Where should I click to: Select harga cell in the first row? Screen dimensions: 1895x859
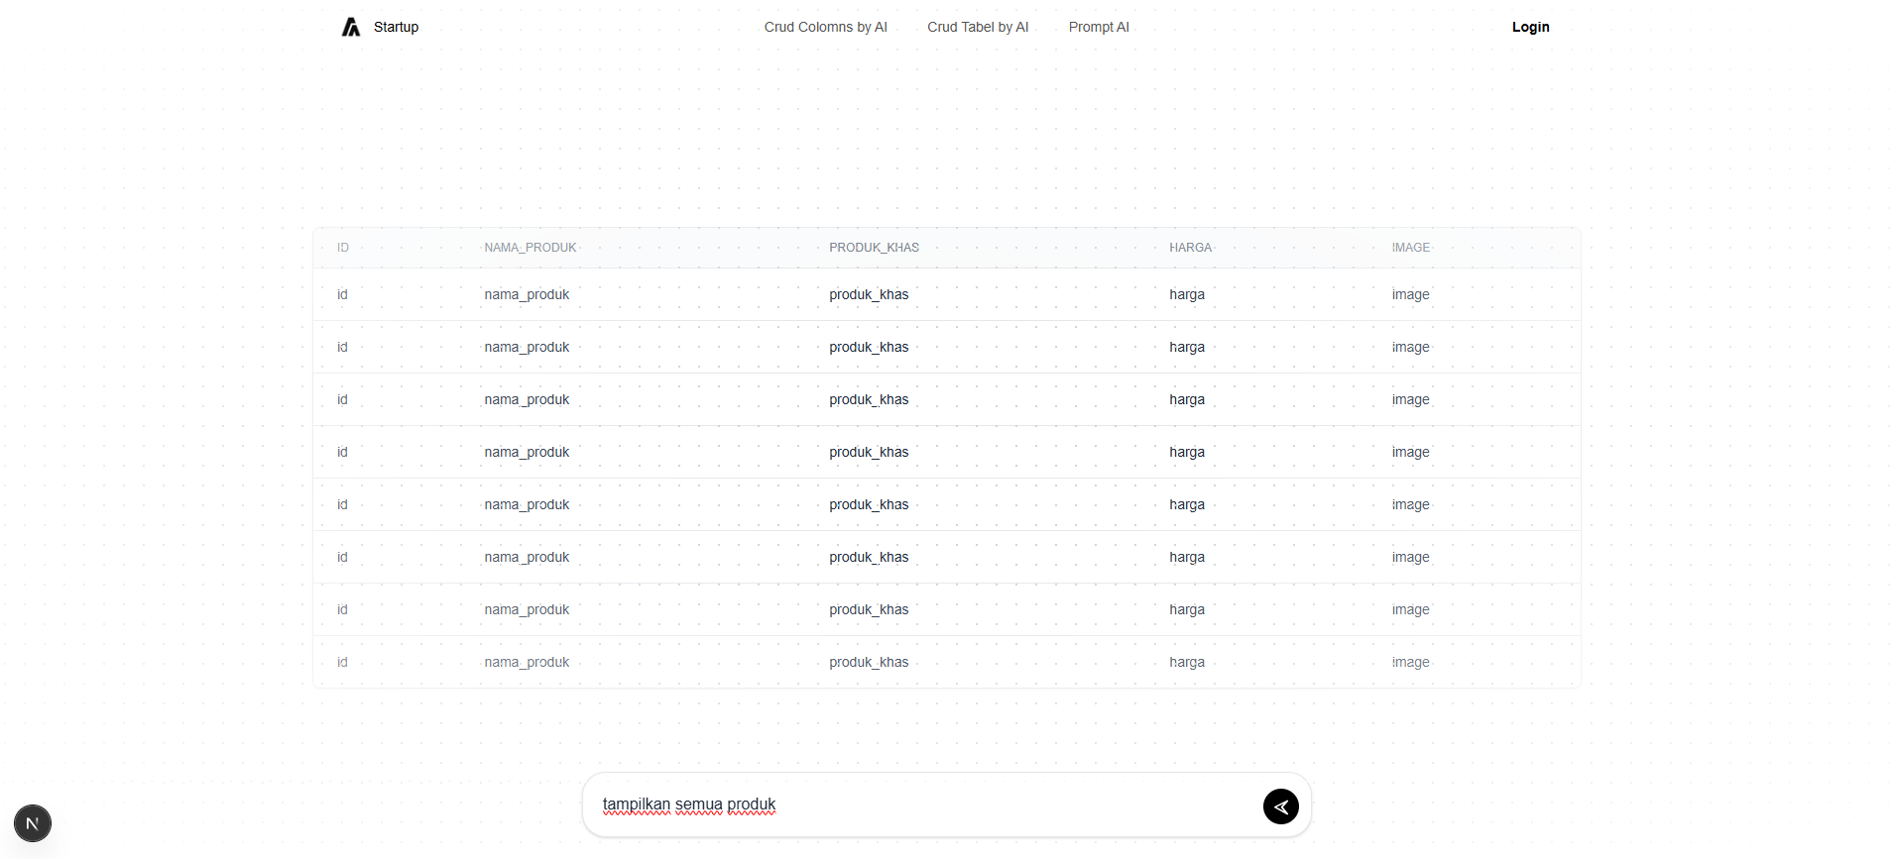click(1186, 294)
